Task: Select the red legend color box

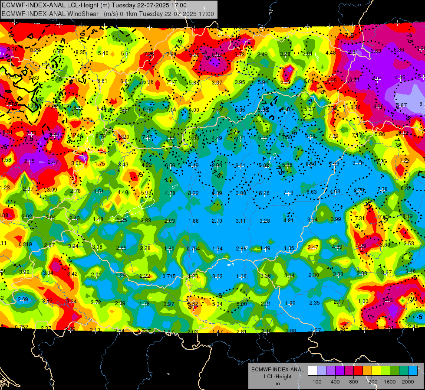Action: pos(358,371)
